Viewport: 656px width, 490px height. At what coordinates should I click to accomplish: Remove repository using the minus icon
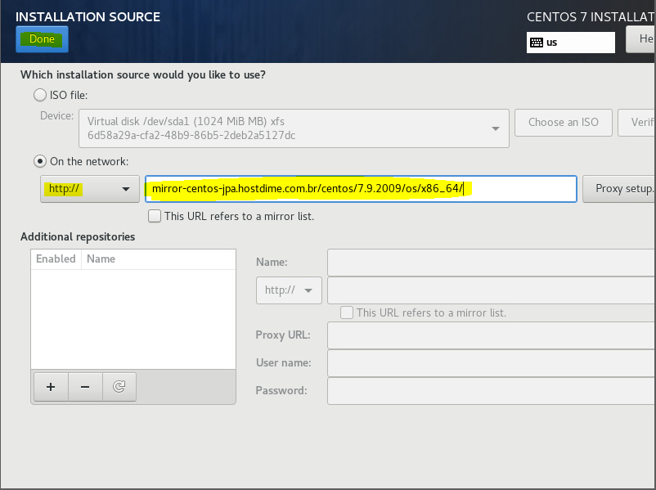tap(85, 387)
